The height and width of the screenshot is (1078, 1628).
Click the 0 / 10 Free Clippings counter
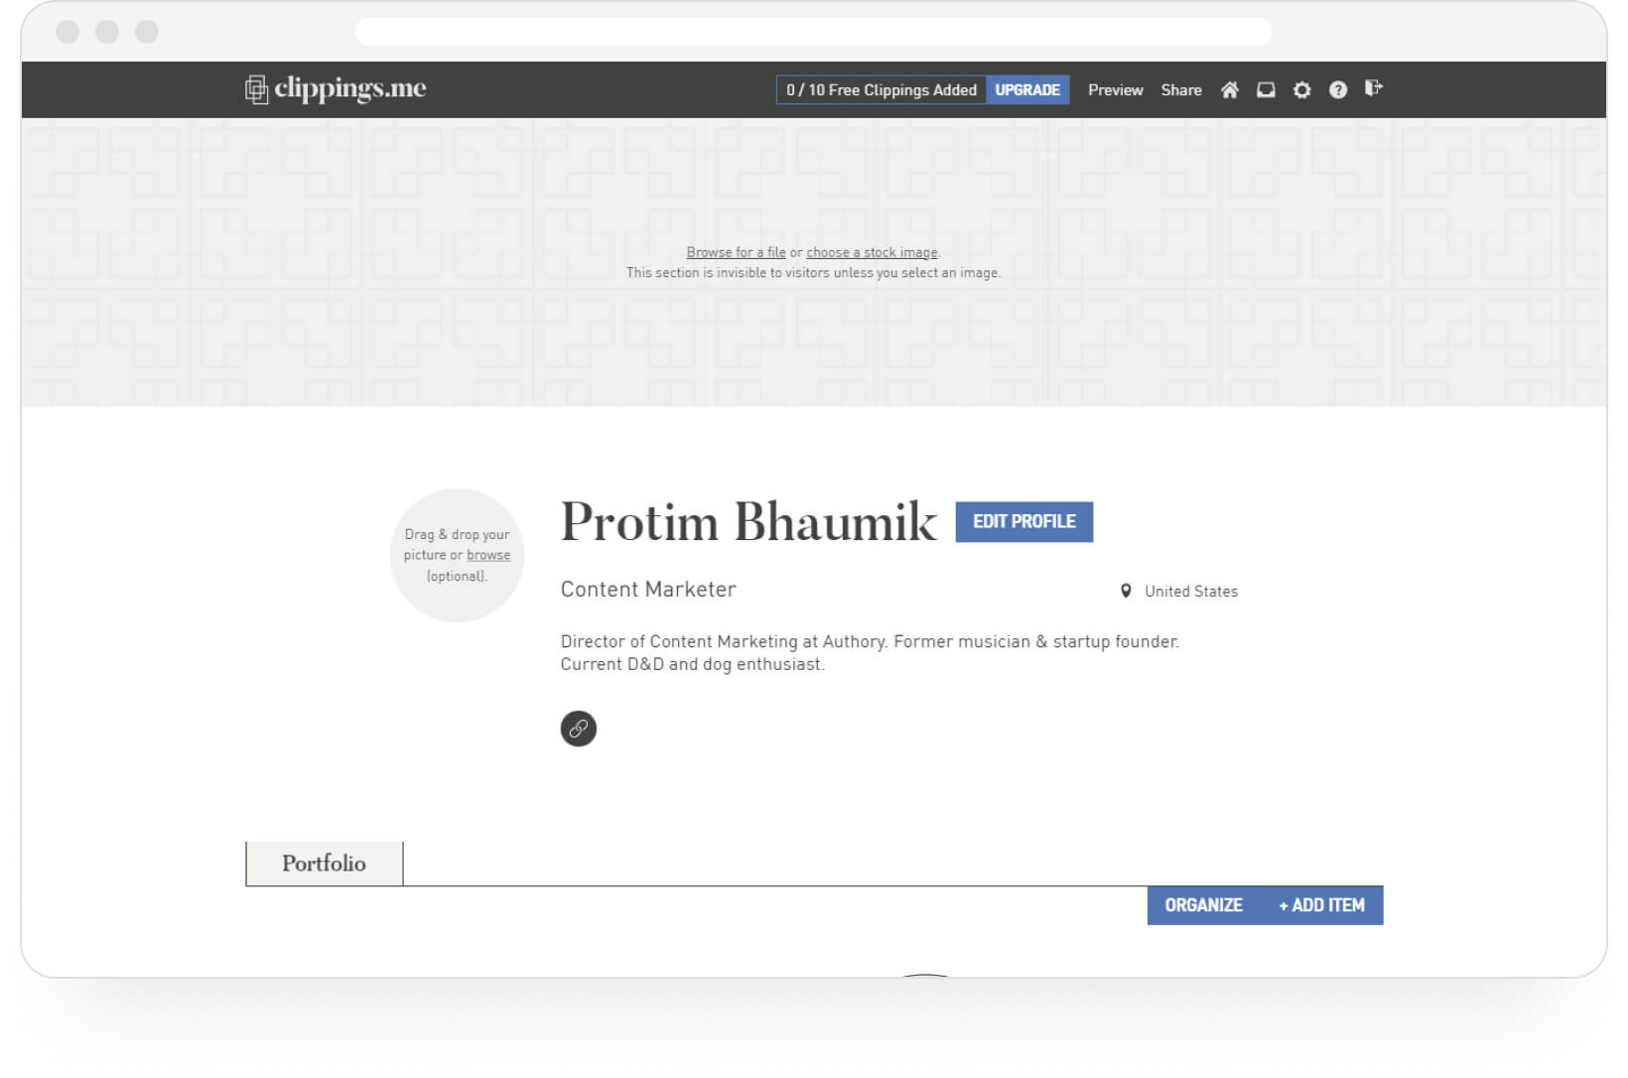[882, 90]
